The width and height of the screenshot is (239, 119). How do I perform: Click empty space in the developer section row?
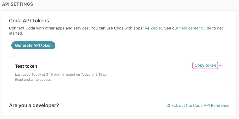point(113,105)
